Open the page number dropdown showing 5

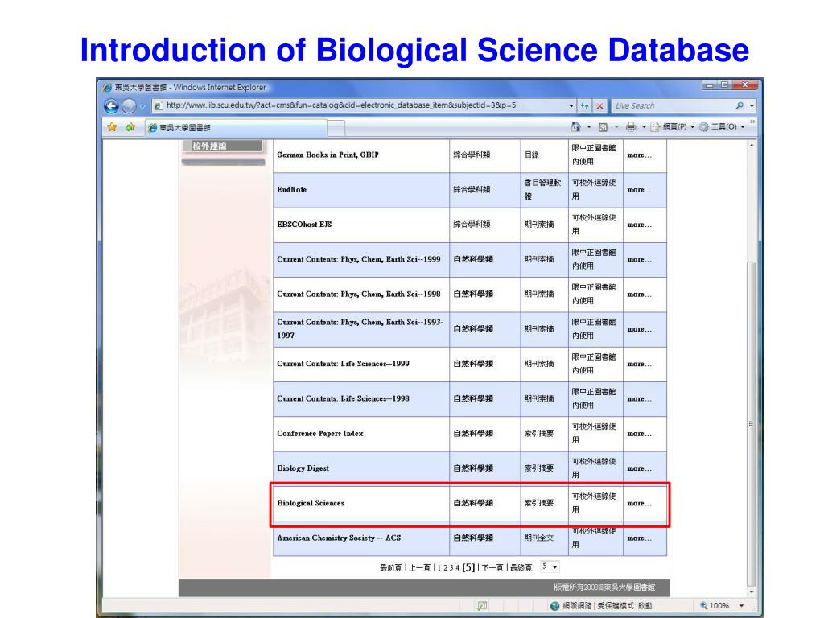tap(549, 566)
